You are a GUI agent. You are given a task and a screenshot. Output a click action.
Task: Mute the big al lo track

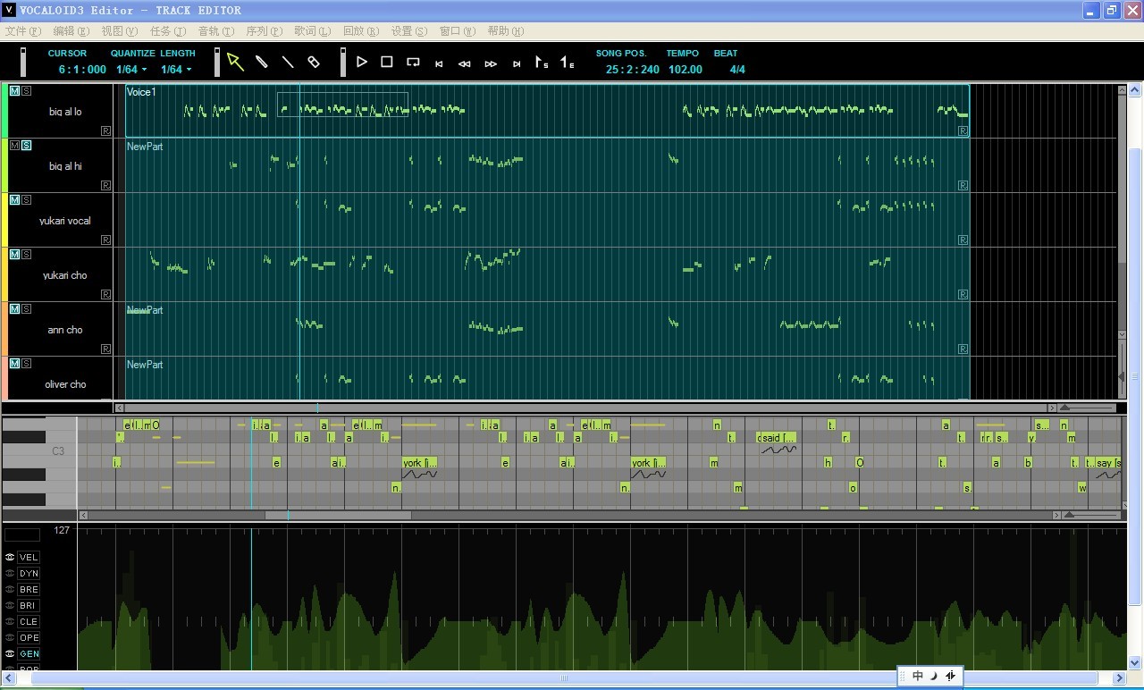coord(14,90)
